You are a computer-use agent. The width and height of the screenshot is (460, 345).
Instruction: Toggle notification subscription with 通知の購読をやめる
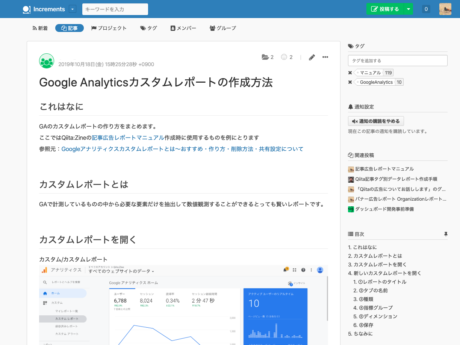coord(376,121)
